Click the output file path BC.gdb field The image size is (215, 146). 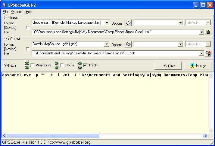[115, 53]
